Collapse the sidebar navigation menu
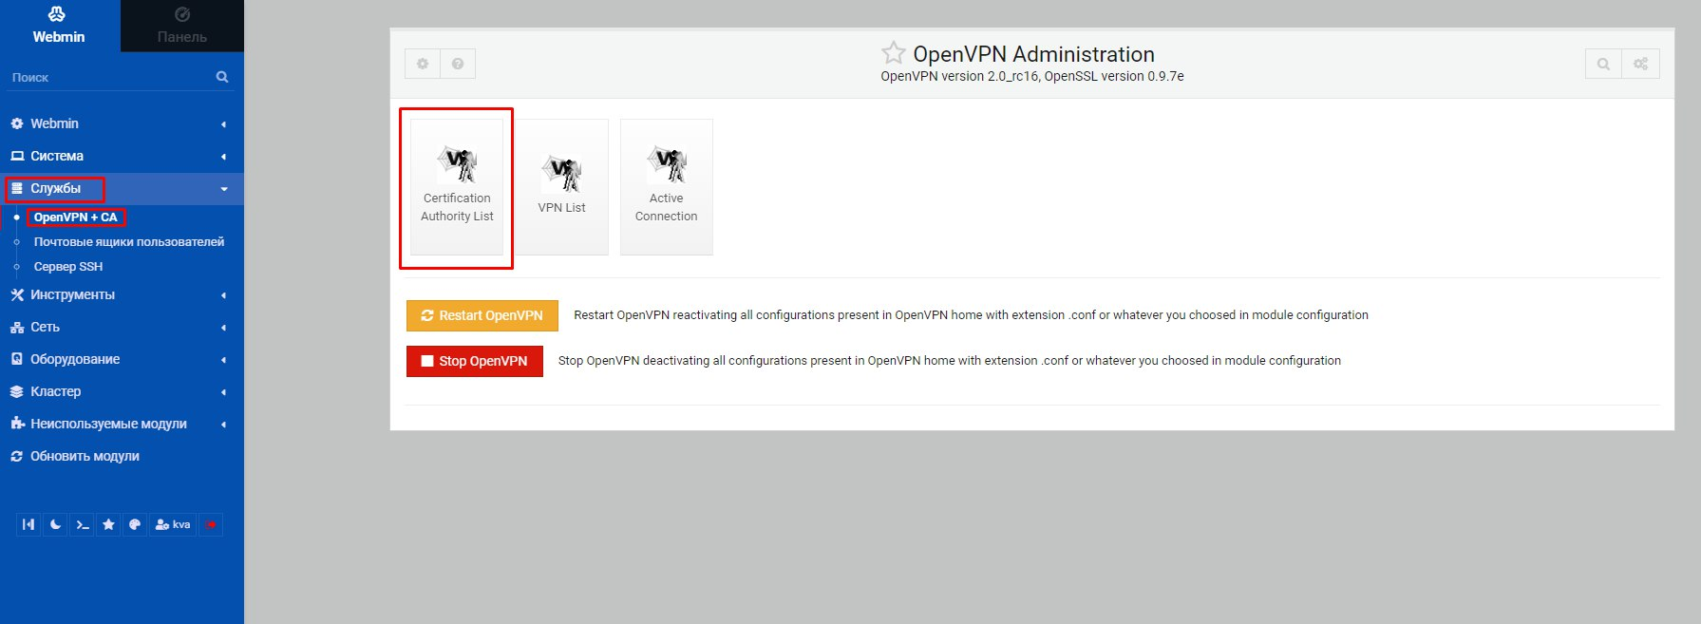The image size is (1701, 624). coord(28,524)
